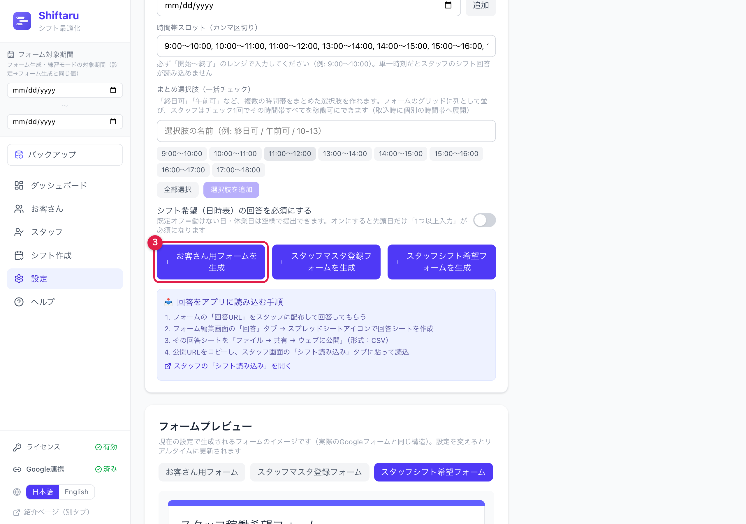Screen dimensions: 746x524
Task: Switch language to 日本語
Action: tap(43, 492)
